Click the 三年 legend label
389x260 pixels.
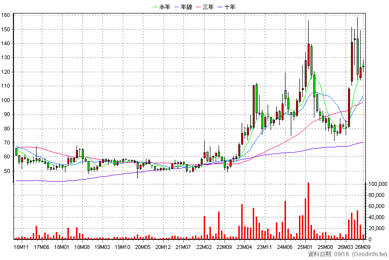[208, 7]
